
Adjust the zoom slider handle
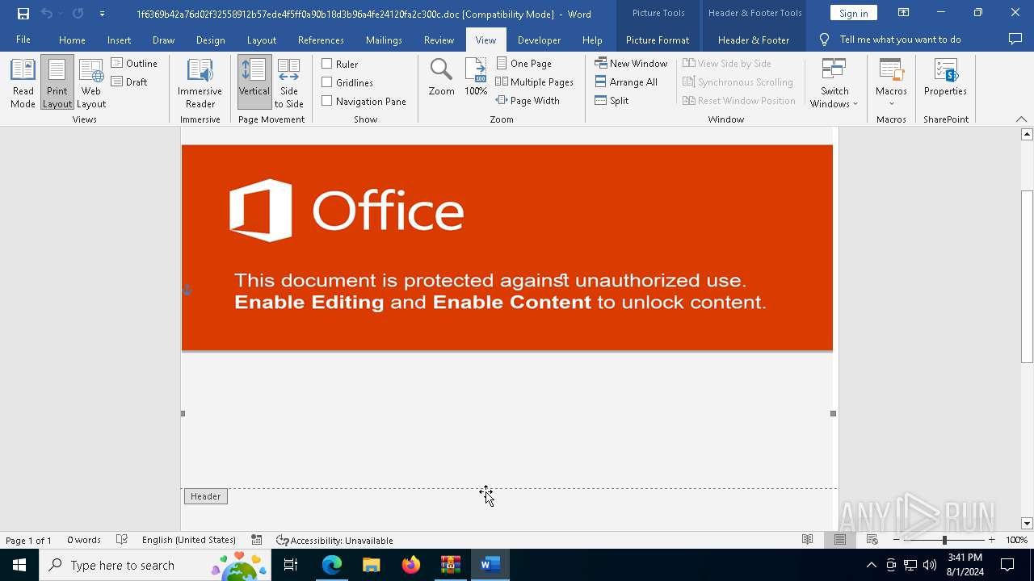point(944,540)
